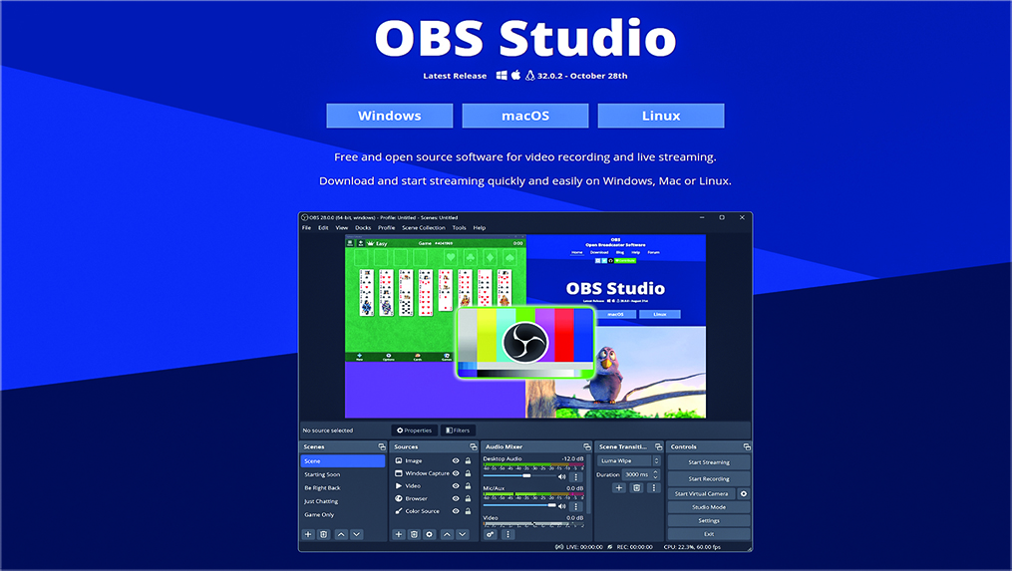Select the Just Chatting scene

point(322,503)
